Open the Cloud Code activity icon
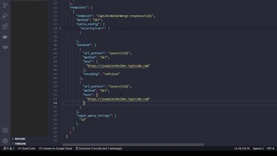This screenshot has width=277, height=156. point(5,47)
